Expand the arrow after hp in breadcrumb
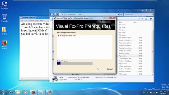This screenshot has height=95, width=169. click(x=67, y=15)
